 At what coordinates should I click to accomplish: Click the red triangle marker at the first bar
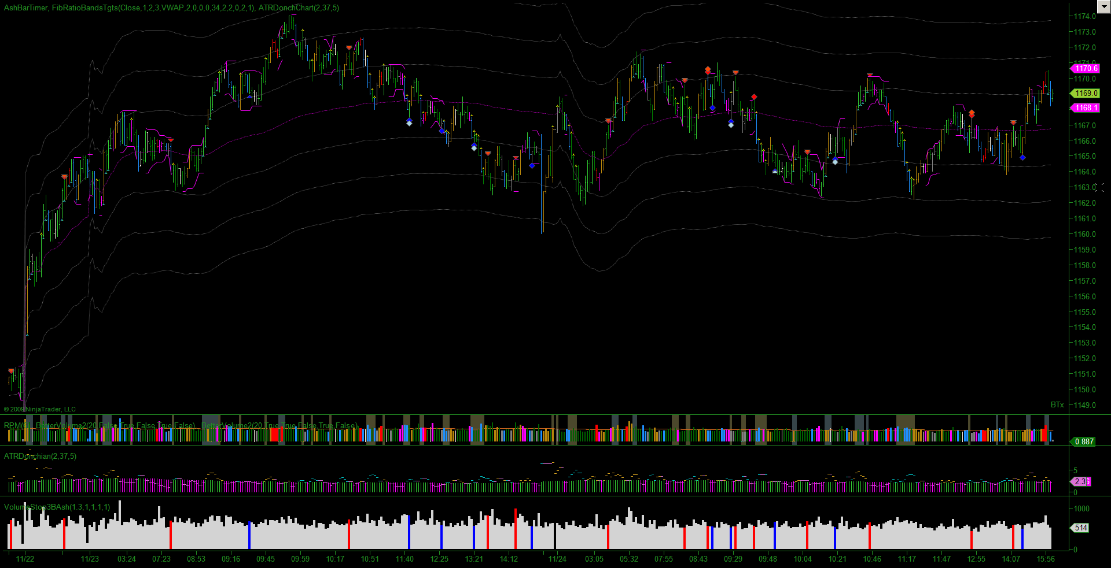pyautogui.click(x=11, y=371)
